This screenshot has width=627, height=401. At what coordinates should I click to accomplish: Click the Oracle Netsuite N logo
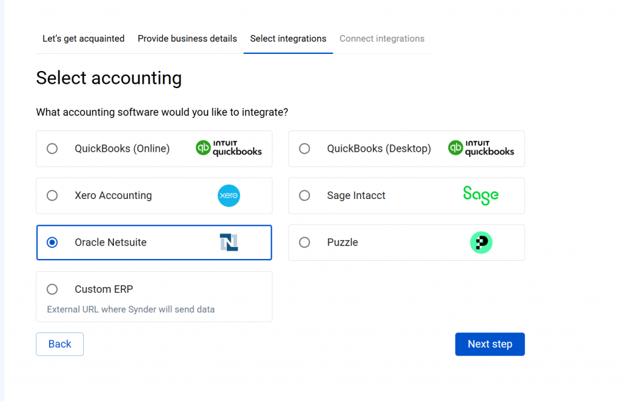point(229,242)
